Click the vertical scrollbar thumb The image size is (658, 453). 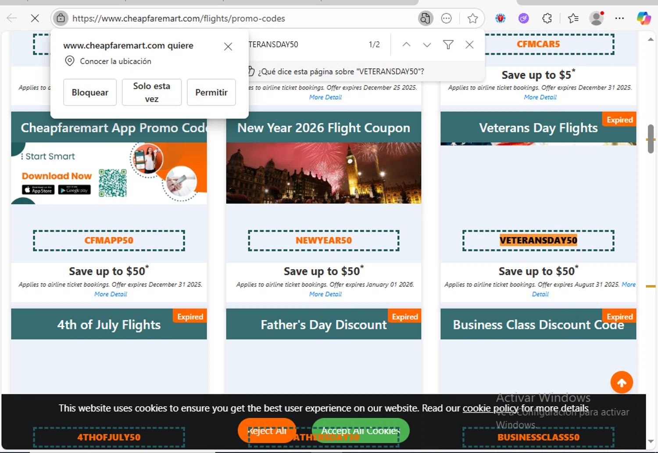tap(651, 139)
